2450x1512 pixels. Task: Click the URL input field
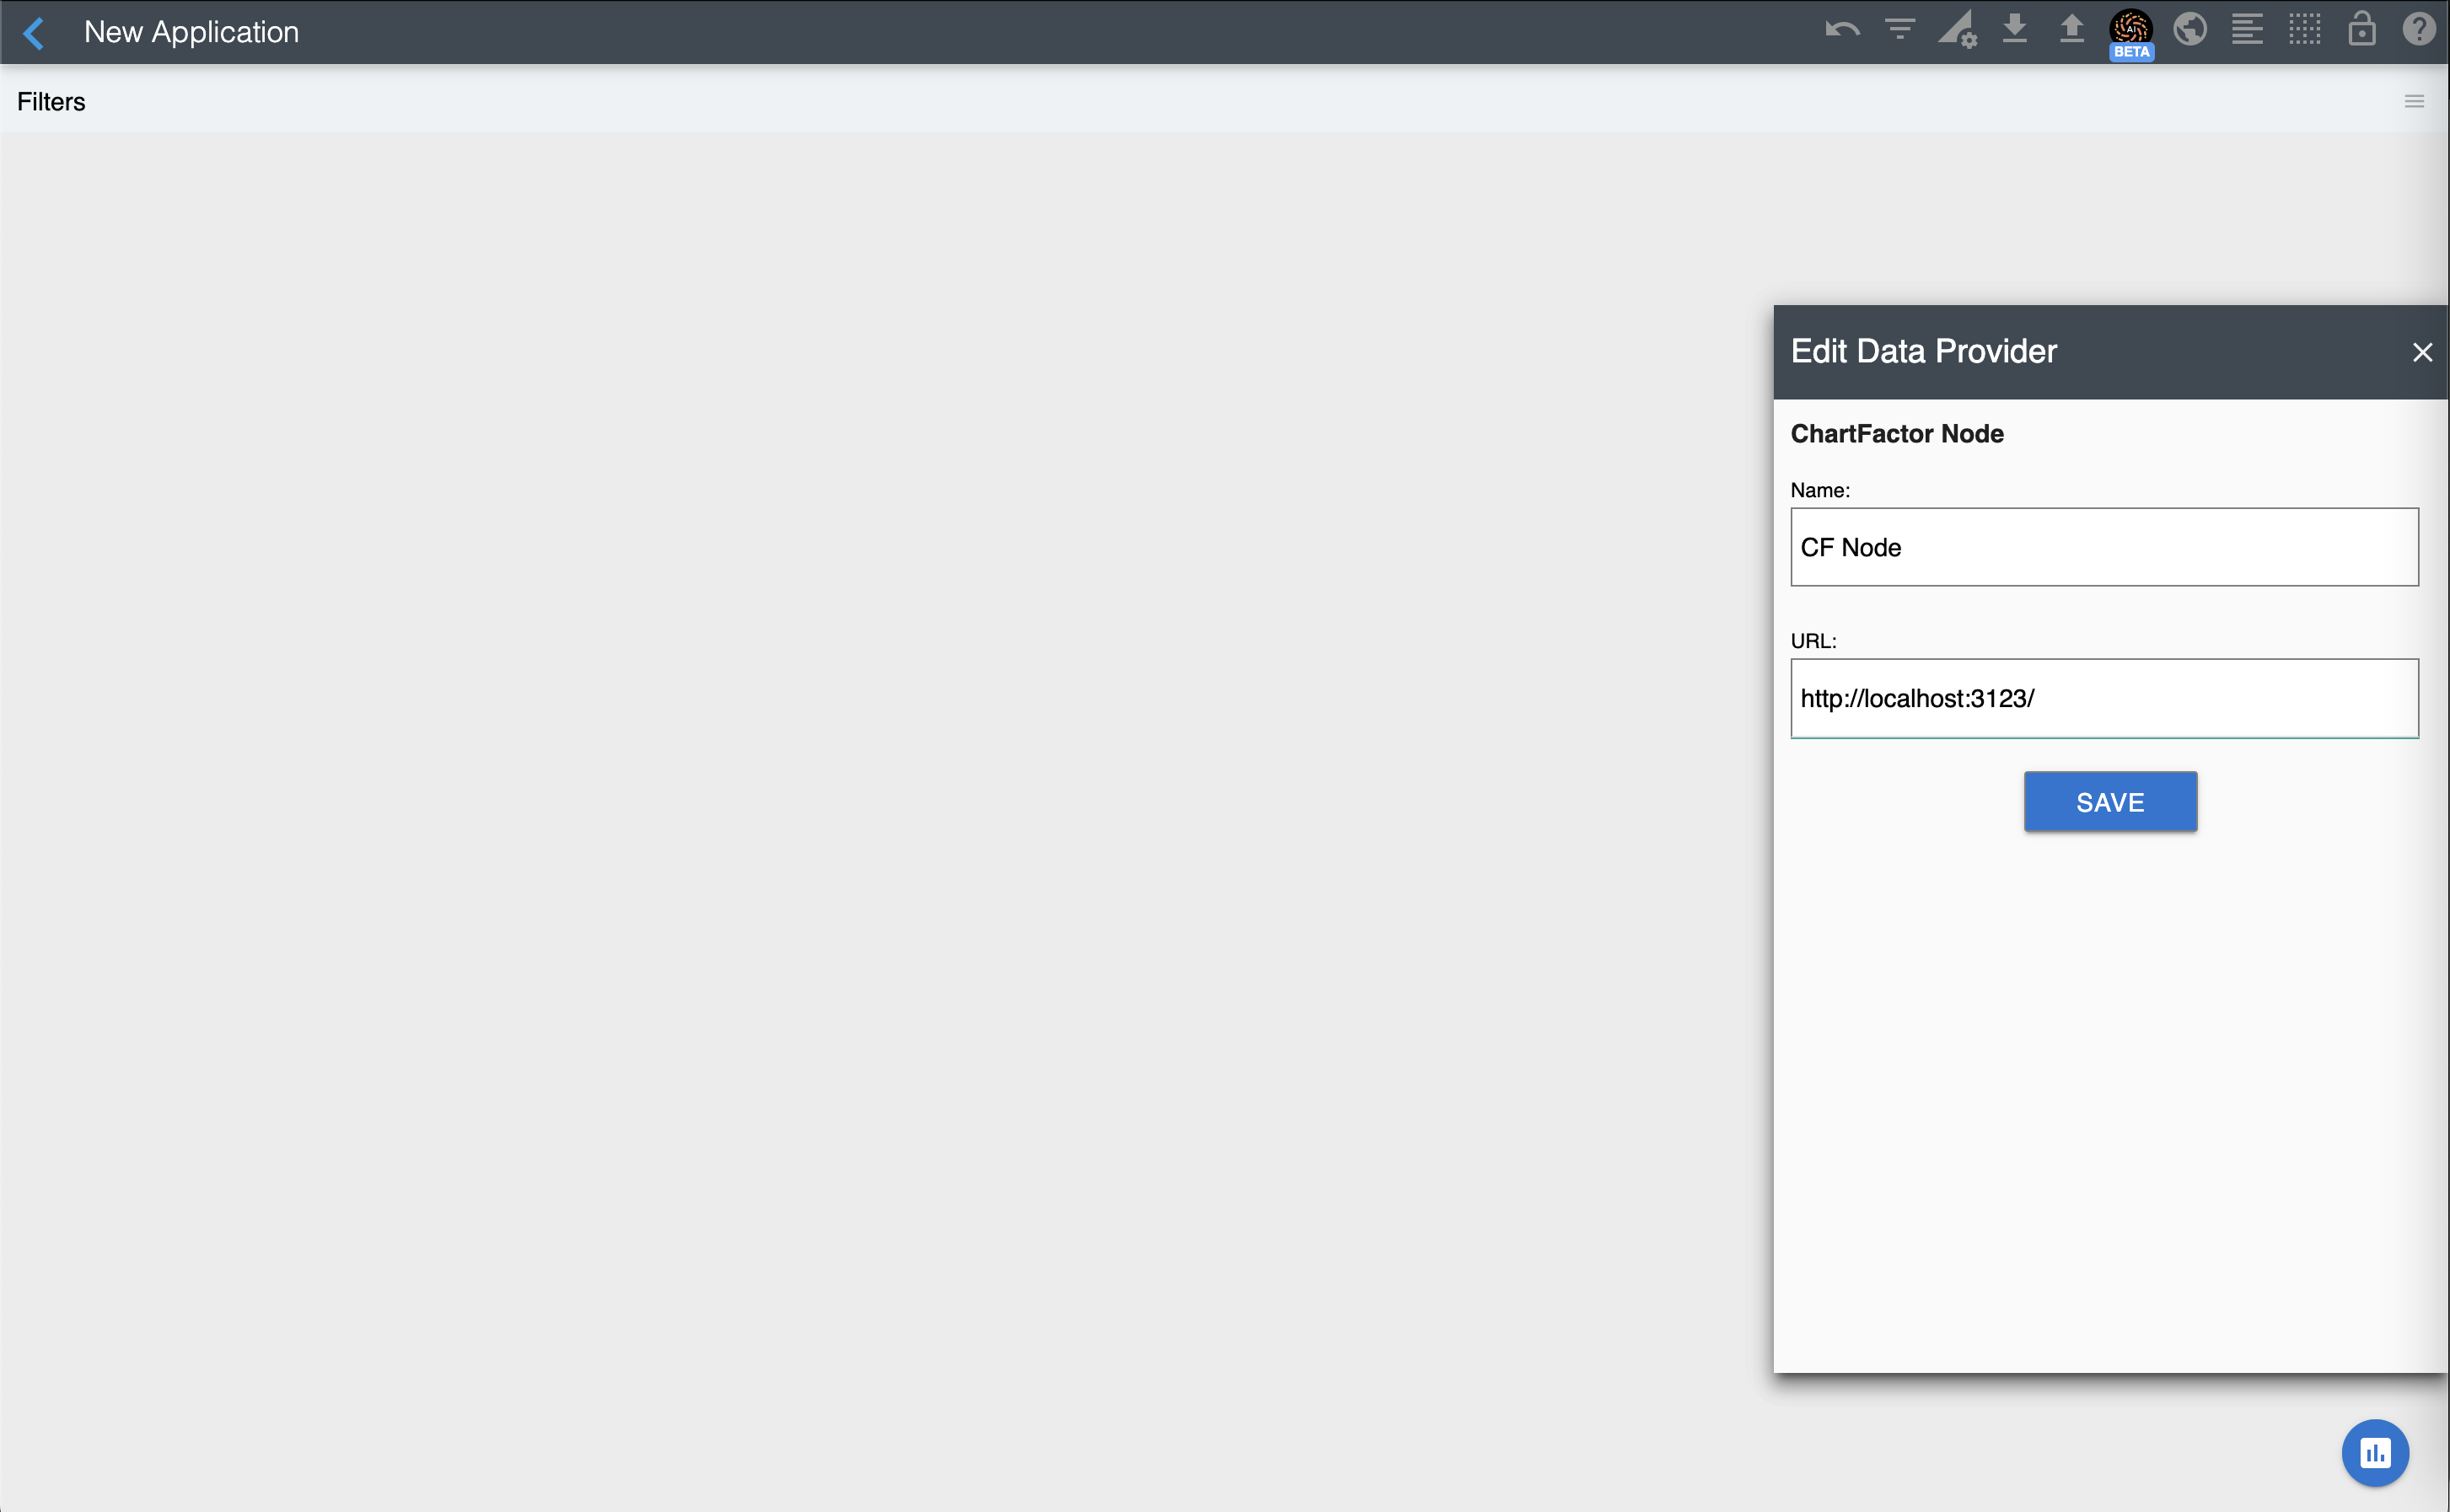2104,698
